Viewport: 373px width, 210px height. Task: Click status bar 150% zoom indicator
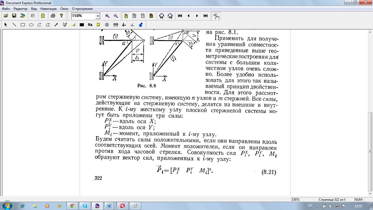(304, 199)
